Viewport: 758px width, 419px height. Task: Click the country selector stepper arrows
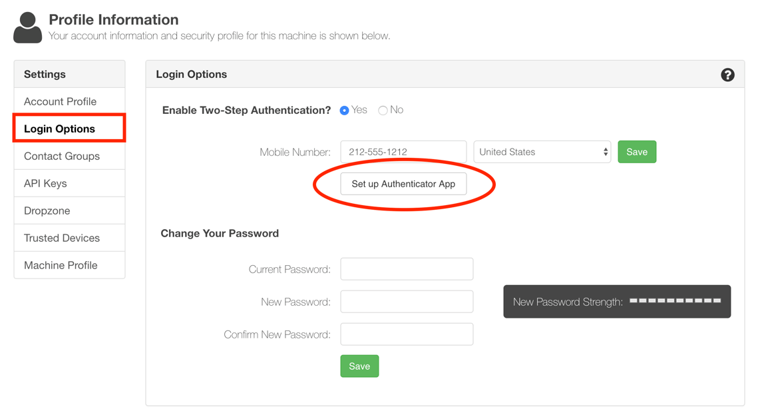(x=604, y=151)
